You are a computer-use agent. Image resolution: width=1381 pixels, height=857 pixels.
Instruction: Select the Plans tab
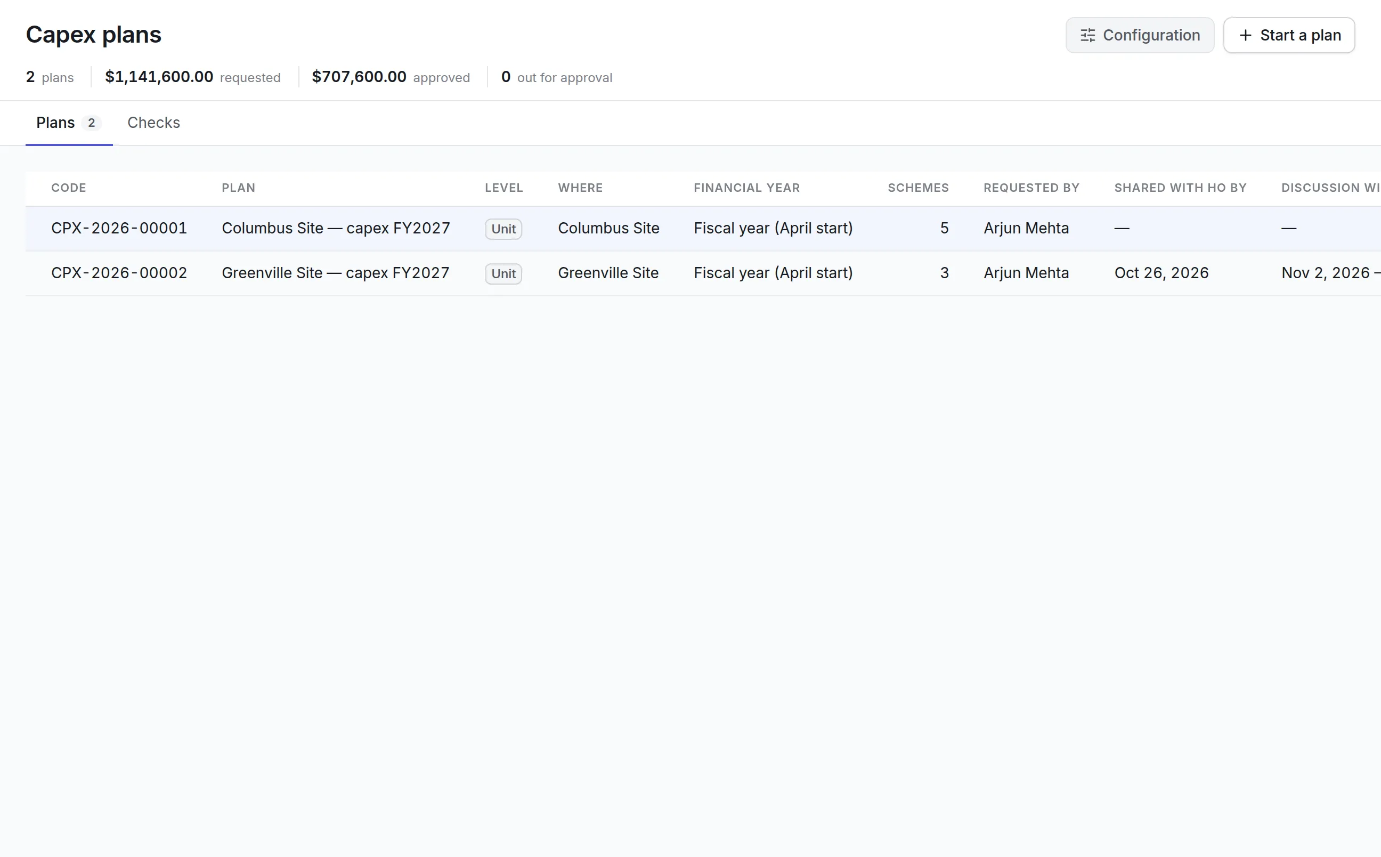[69, 123]
